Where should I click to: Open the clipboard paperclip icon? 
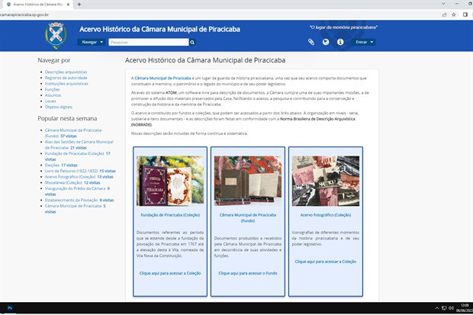point(311,42)
